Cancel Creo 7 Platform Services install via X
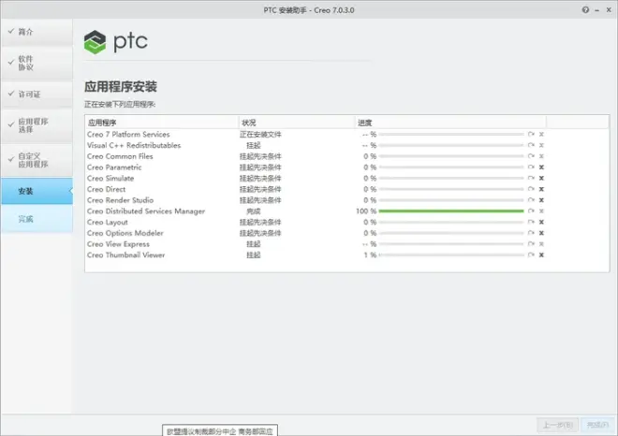Screen dimensions: 618x436 [541, 135]
